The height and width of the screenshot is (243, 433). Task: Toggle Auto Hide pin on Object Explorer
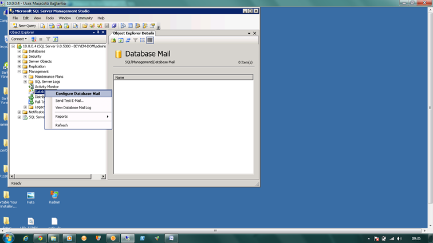(98, 32)
